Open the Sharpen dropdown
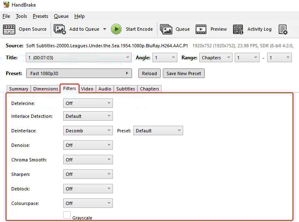Image resolution: width=299 pixels, height=222 pixels. tap(88, 174)
